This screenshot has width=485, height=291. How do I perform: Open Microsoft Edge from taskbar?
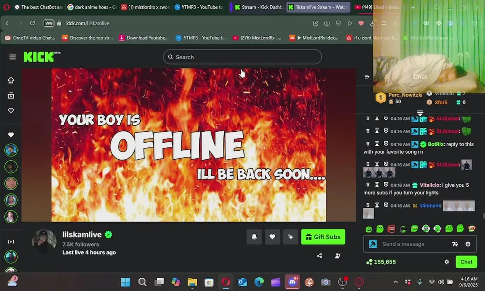[259, 282]
